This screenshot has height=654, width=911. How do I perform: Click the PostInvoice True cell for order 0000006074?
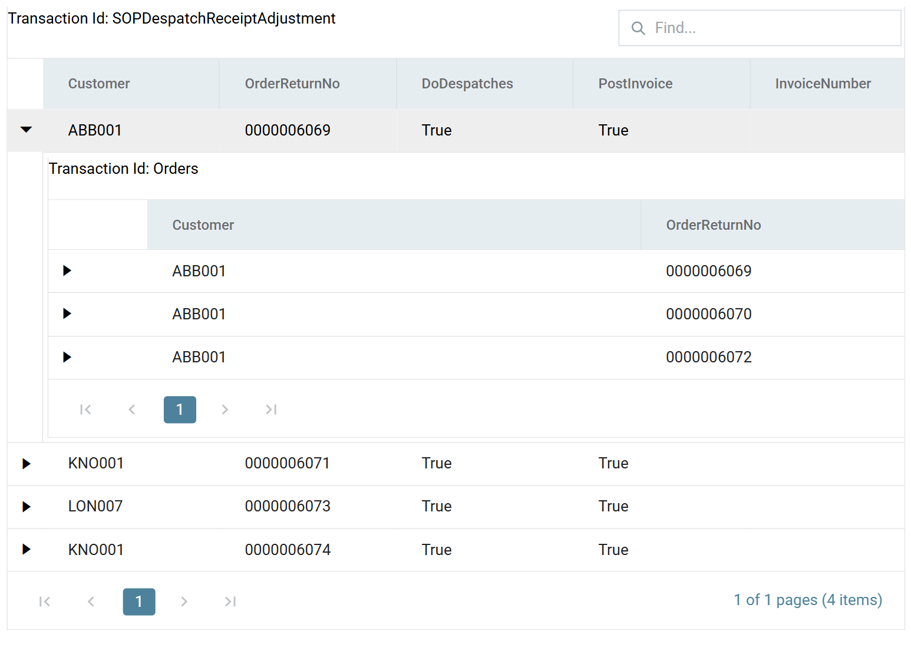pyautogui.click(x=661, y=550)
